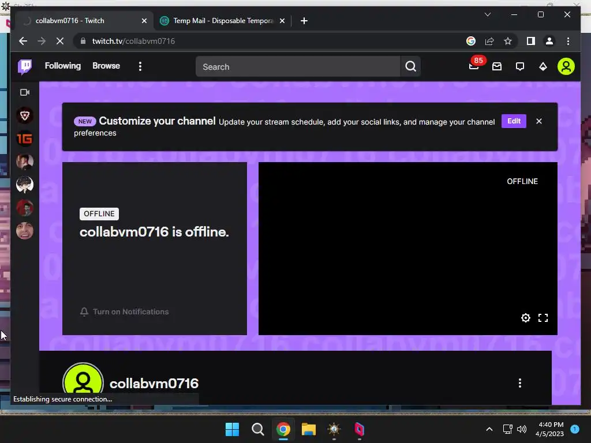Screen dimensions: 591x443
Task: Open the green user avatar menu
Action: 566,67
